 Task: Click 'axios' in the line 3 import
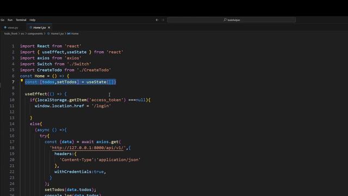[43, 58]
